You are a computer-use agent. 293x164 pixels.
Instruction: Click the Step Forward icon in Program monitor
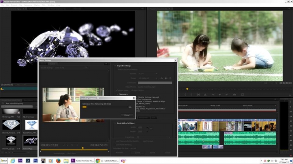(227, 95)
